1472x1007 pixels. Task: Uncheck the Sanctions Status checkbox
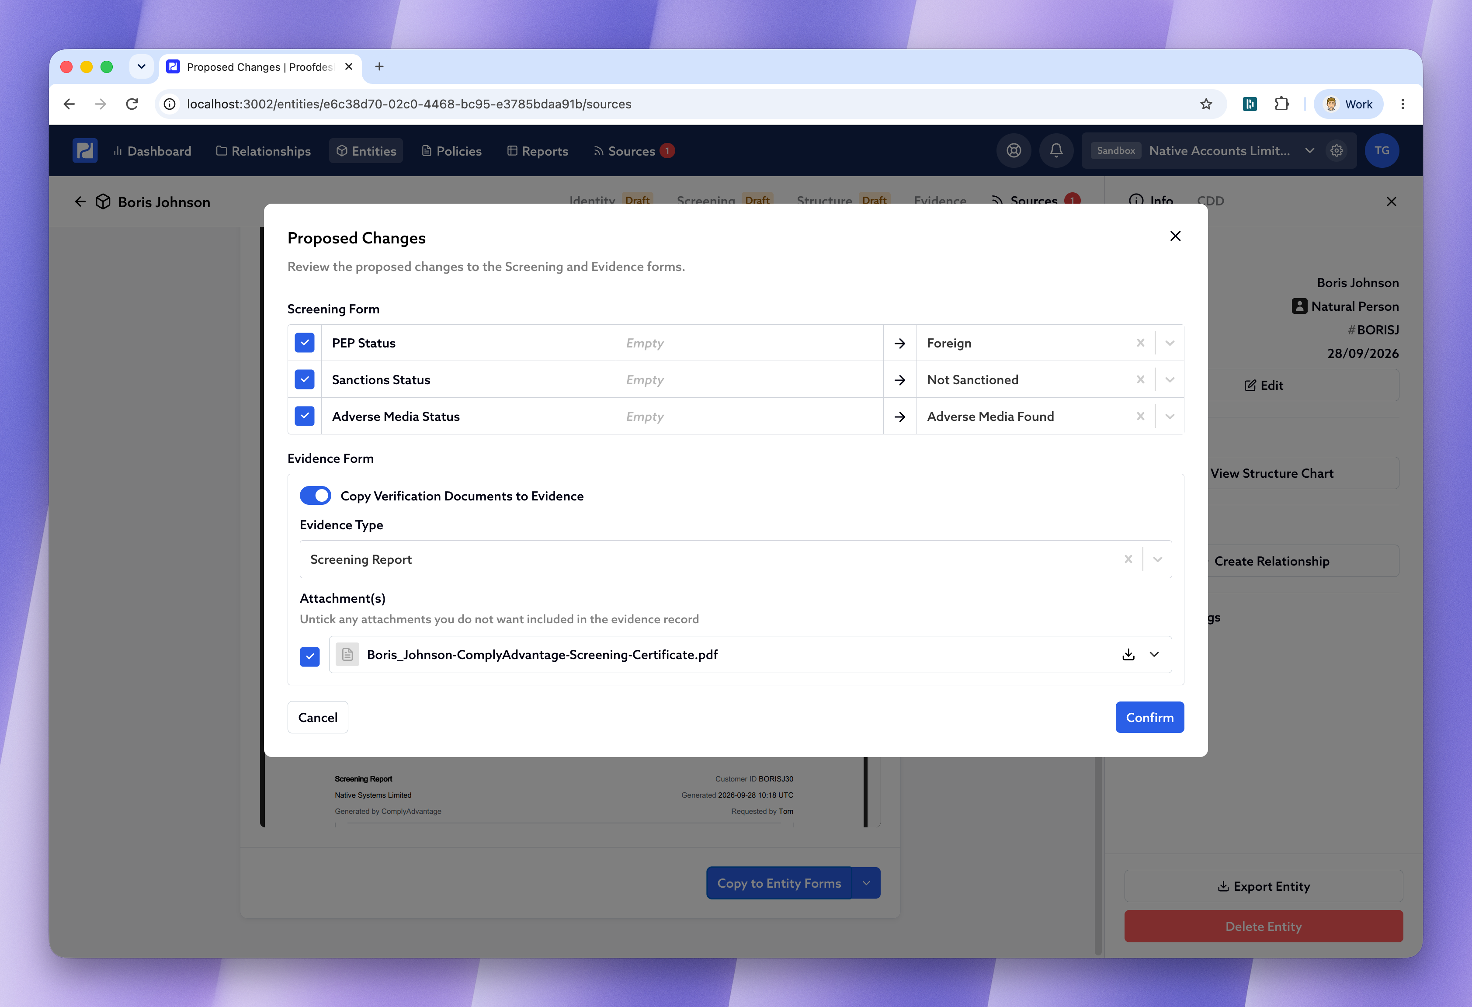tap(305, 379)
